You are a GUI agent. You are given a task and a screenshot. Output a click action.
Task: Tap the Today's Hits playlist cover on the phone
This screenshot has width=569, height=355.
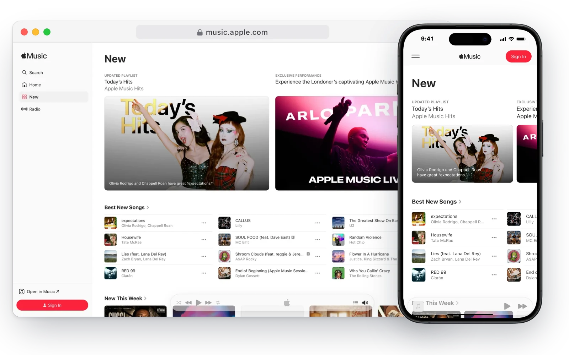tap(462, 154)
